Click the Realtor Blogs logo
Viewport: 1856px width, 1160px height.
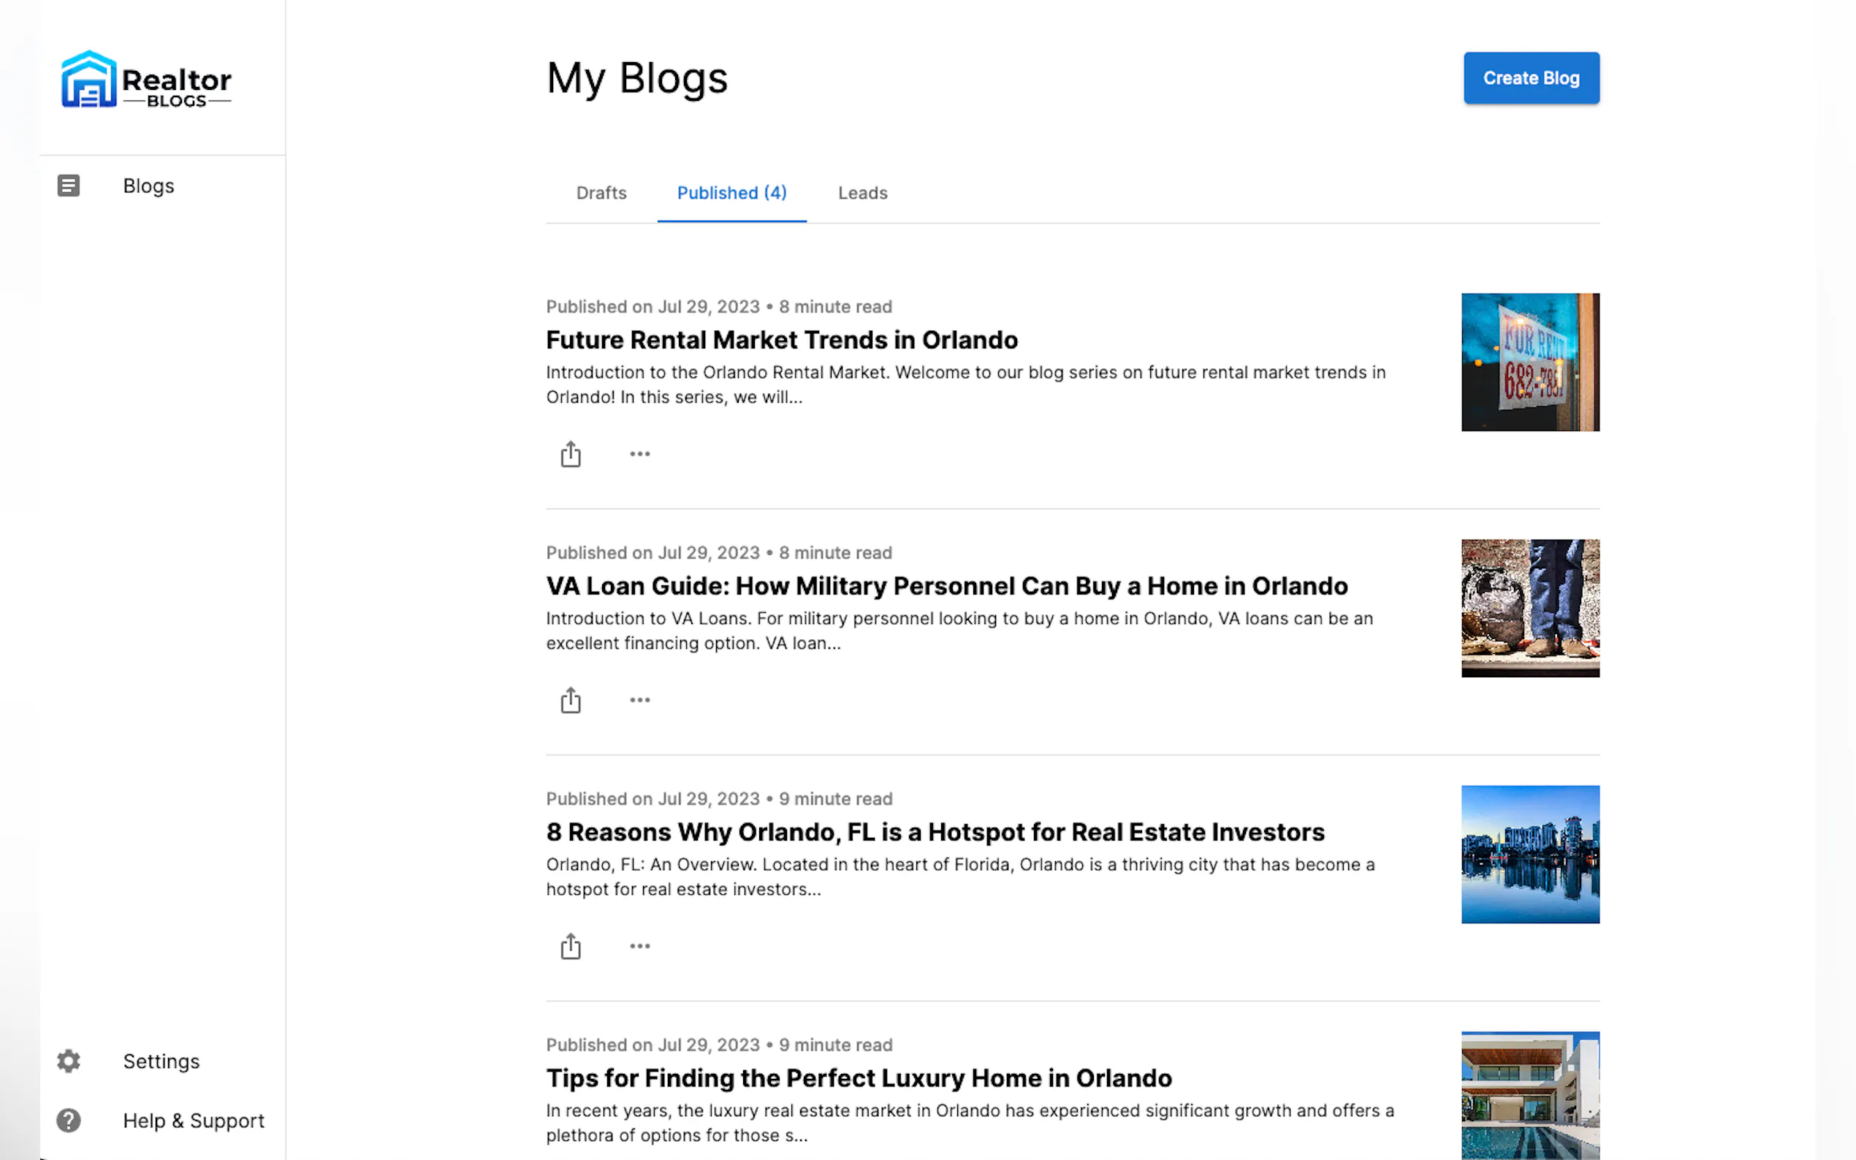point(146,80)
